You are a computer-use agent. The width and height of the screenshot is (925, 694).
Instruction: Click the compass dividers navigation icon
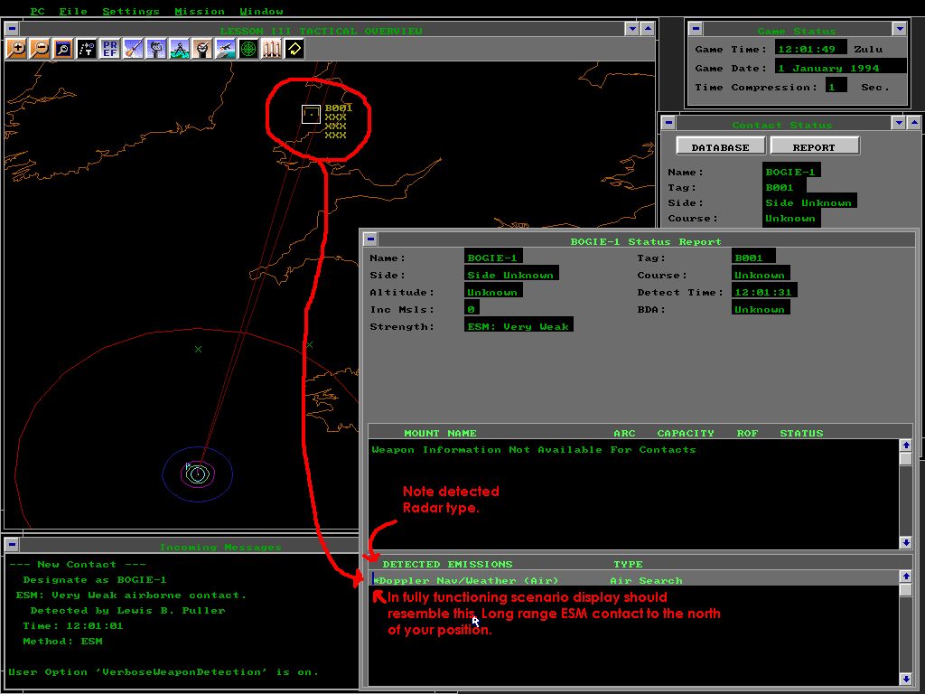pos(180,49)
